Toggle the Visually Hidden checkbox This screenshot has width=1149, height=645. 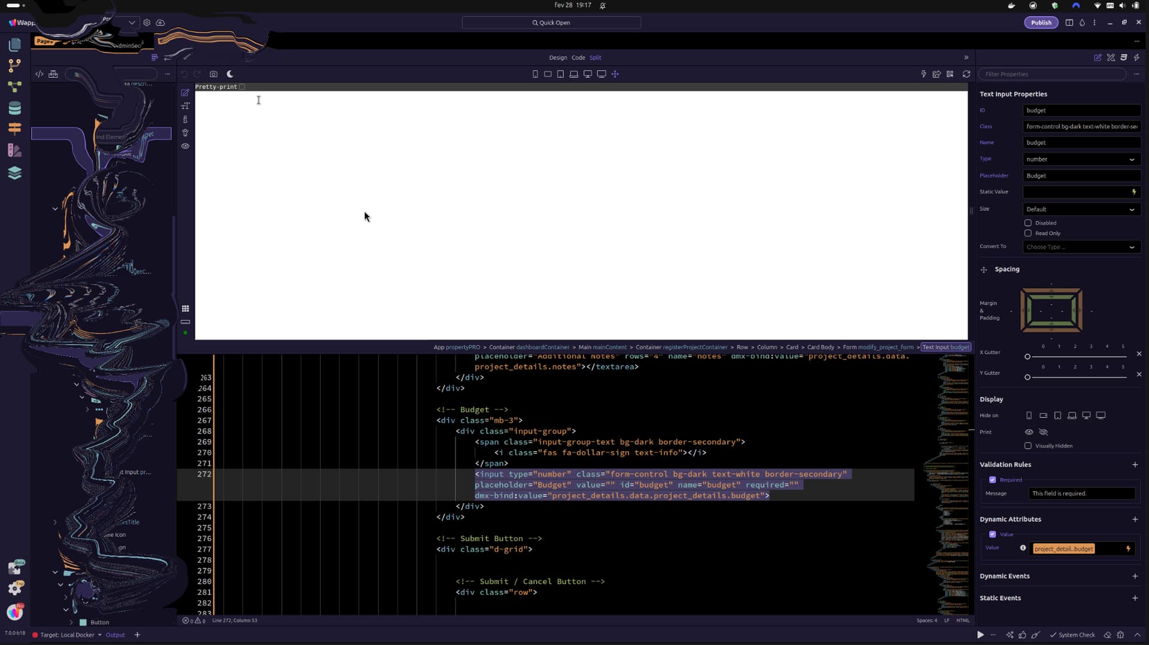coord(1028,446)
